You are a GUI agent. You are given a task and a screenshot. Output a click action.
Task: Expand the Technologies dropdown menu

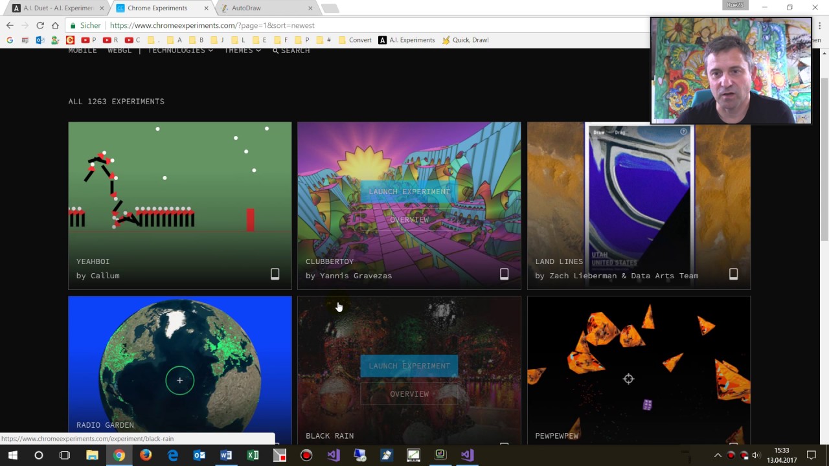(x=180, y=50)
